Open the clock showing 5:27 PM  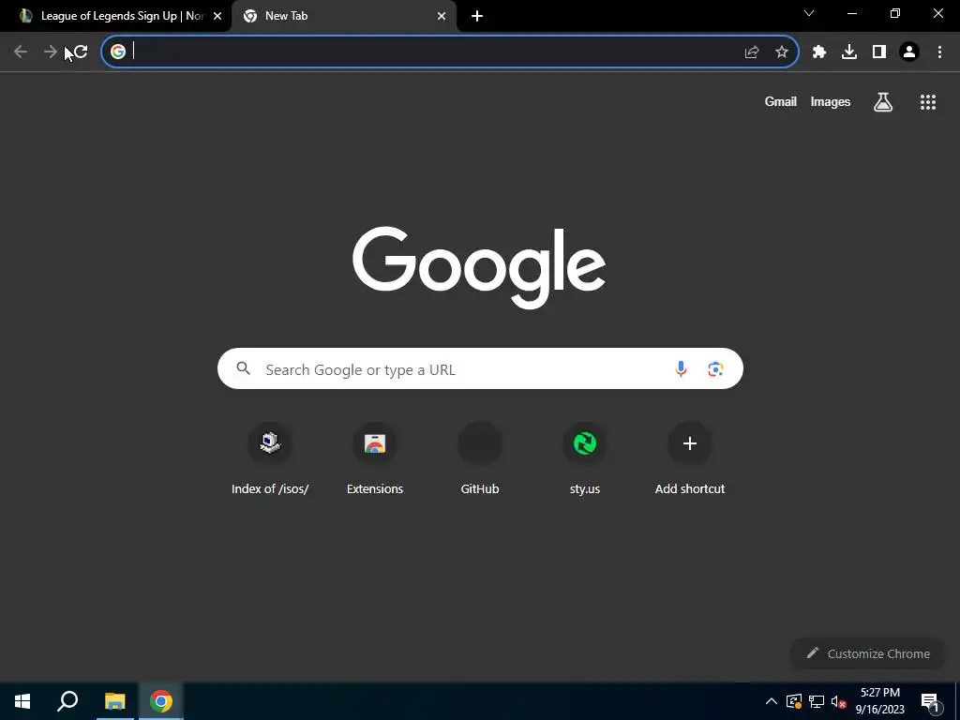(879, 701)
